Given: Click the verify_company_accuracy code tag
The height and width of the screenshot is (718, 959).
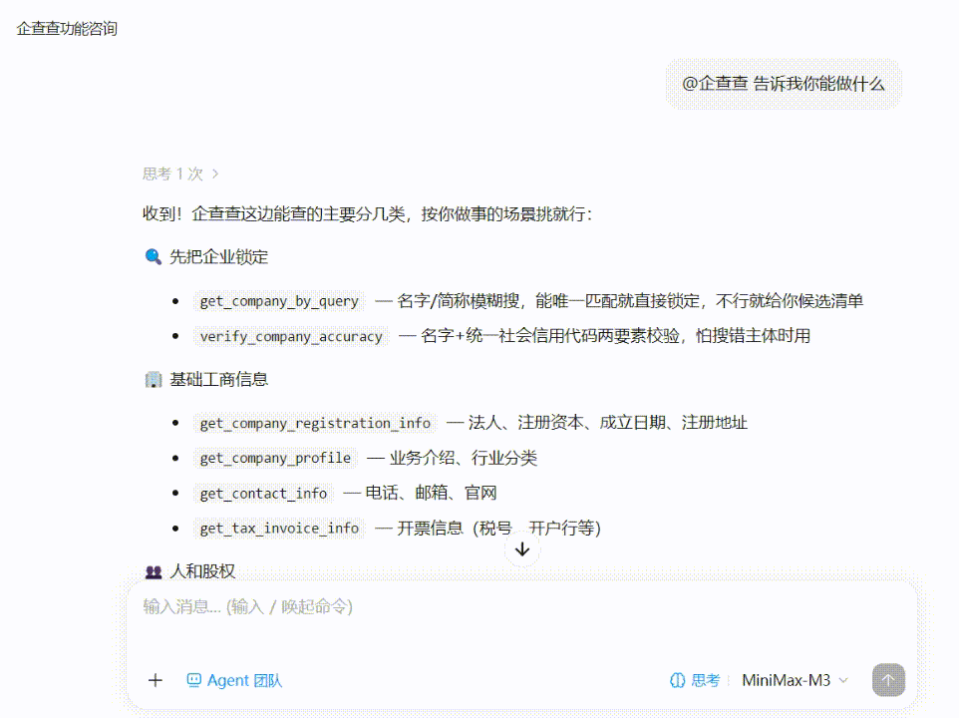Looking at the screenshot, I should [291, 336].
